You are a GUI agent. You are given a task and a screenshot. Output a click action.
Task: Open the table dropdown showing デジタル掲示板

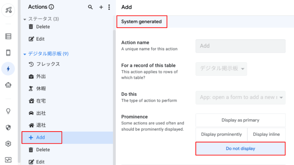[221, 69]
